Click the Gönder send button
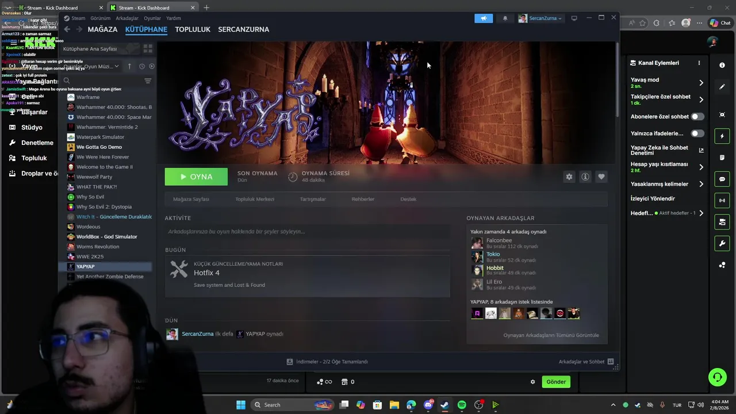Screen dimensions: 736x414 click(x=556, y=382)
